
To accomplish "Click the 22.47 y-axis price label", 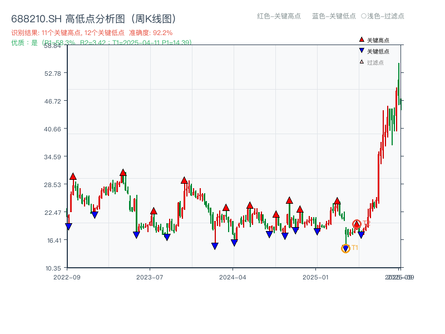I will point(52,213).
